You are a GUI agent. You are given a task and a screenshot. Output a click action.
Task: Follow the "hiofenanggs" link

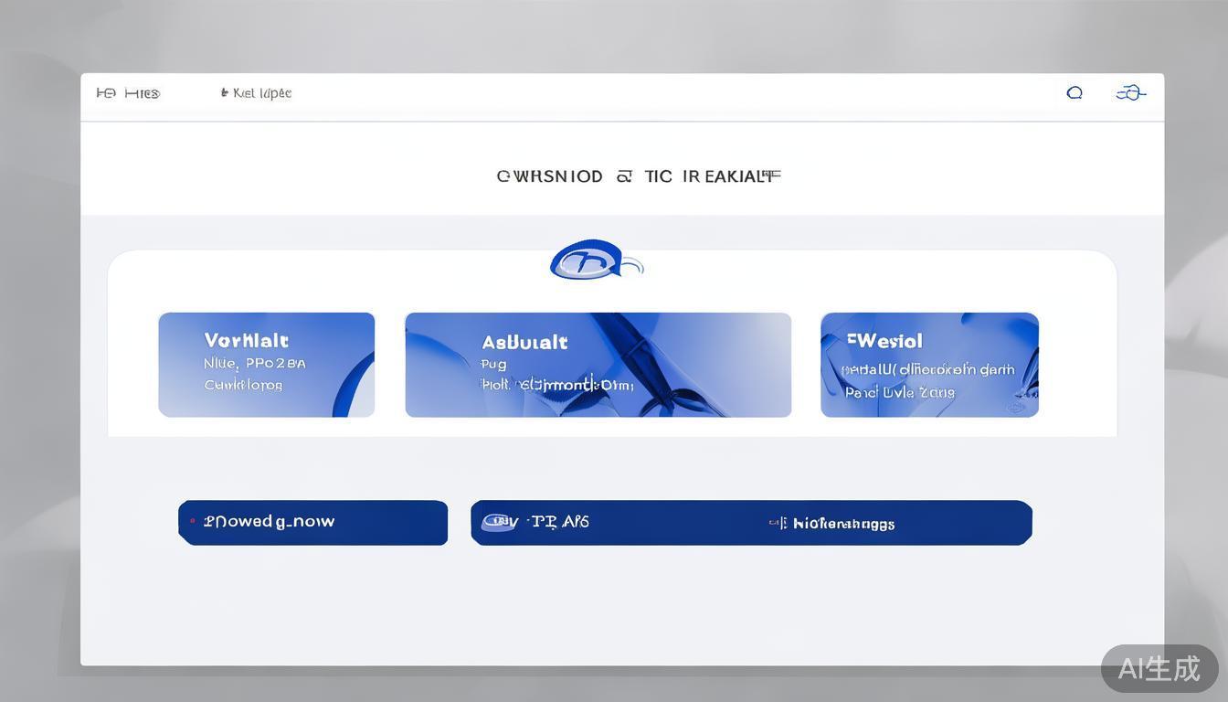[x=843, y=524]
